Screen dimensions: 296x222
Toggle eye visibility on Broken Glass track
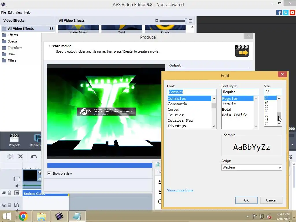click(x=4, y=193)
